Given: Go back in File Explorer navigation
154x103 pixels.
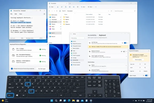Looking at the screenshot, I should [x=49, y=11].
